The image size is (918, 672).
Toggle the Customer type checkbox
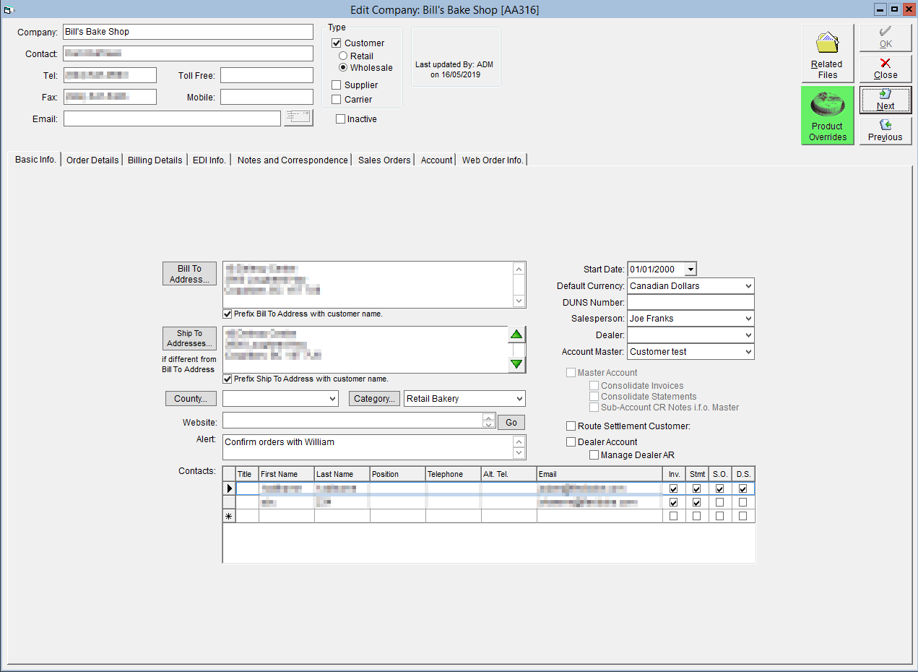(x=336, y=43)
